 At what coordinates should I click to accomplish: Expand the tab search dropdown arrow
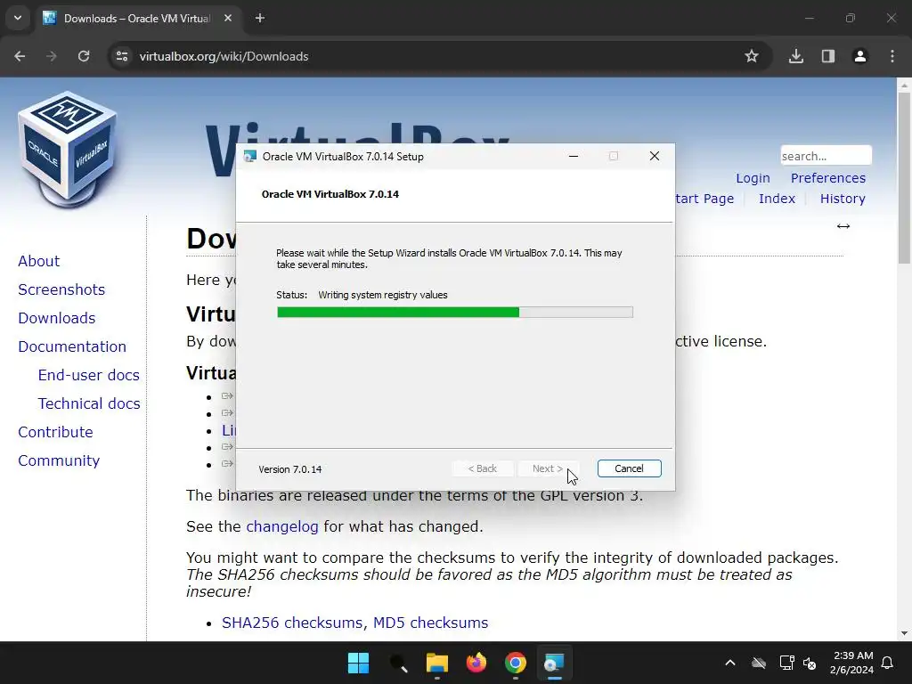pyautogui.click(x=18, y=18)
